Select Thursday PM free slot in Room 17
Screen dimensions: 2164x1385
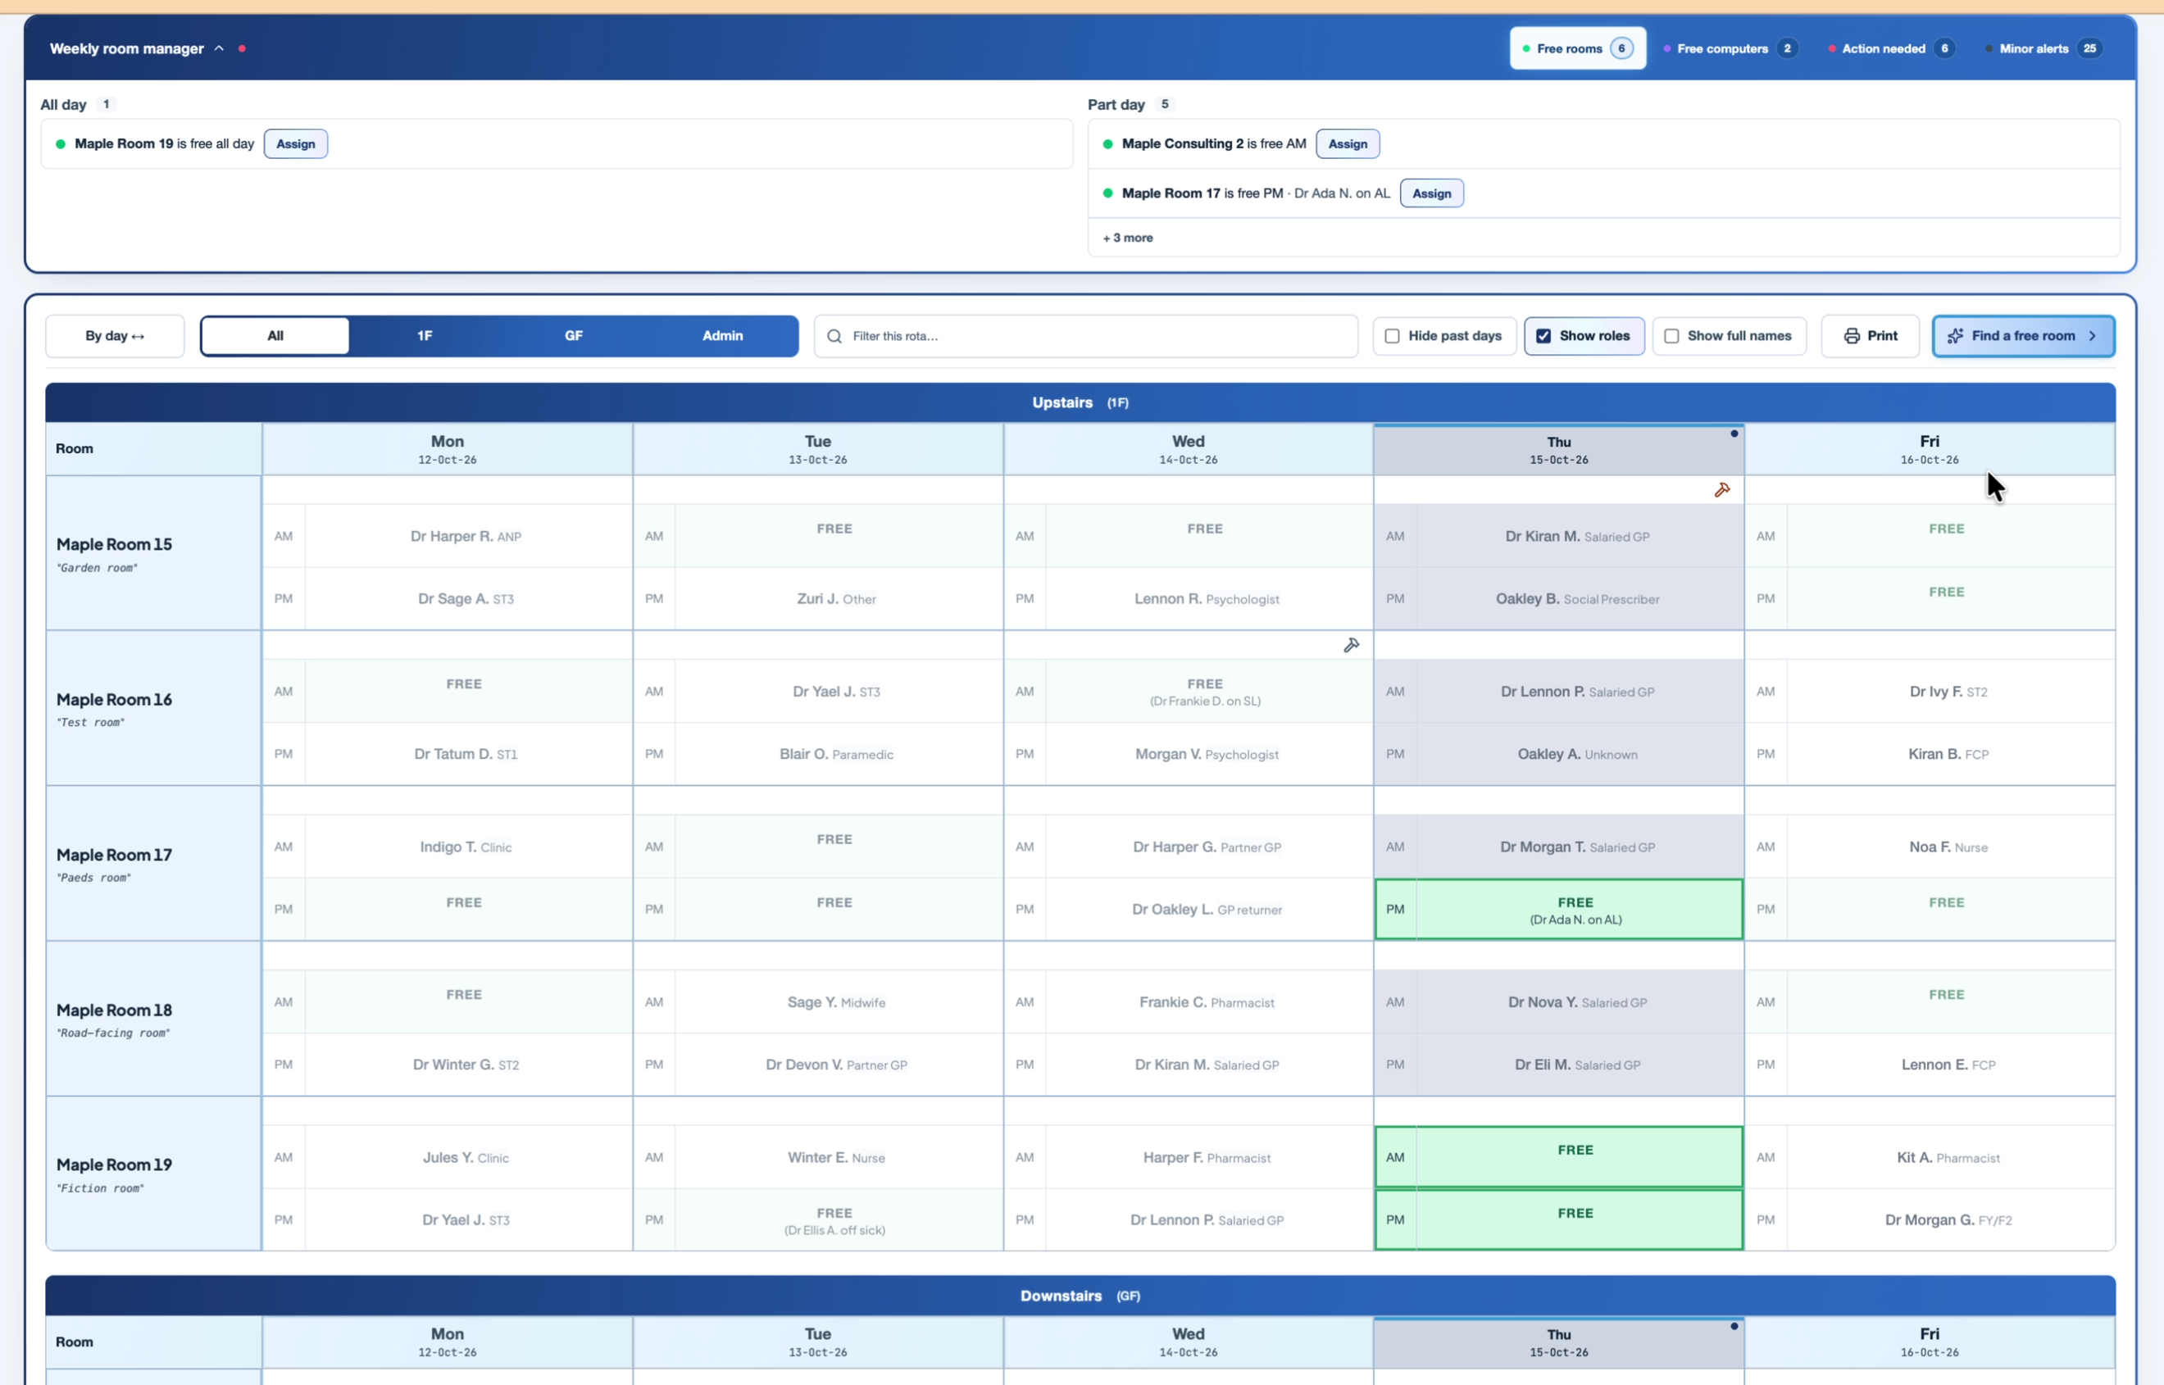coord(1557,909)
